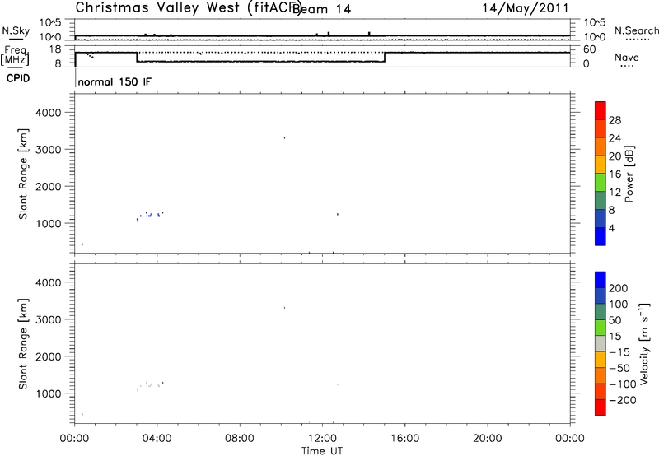Select the 'Beam 14' label
Screen dimensions: 659x456
coord(321,9)
